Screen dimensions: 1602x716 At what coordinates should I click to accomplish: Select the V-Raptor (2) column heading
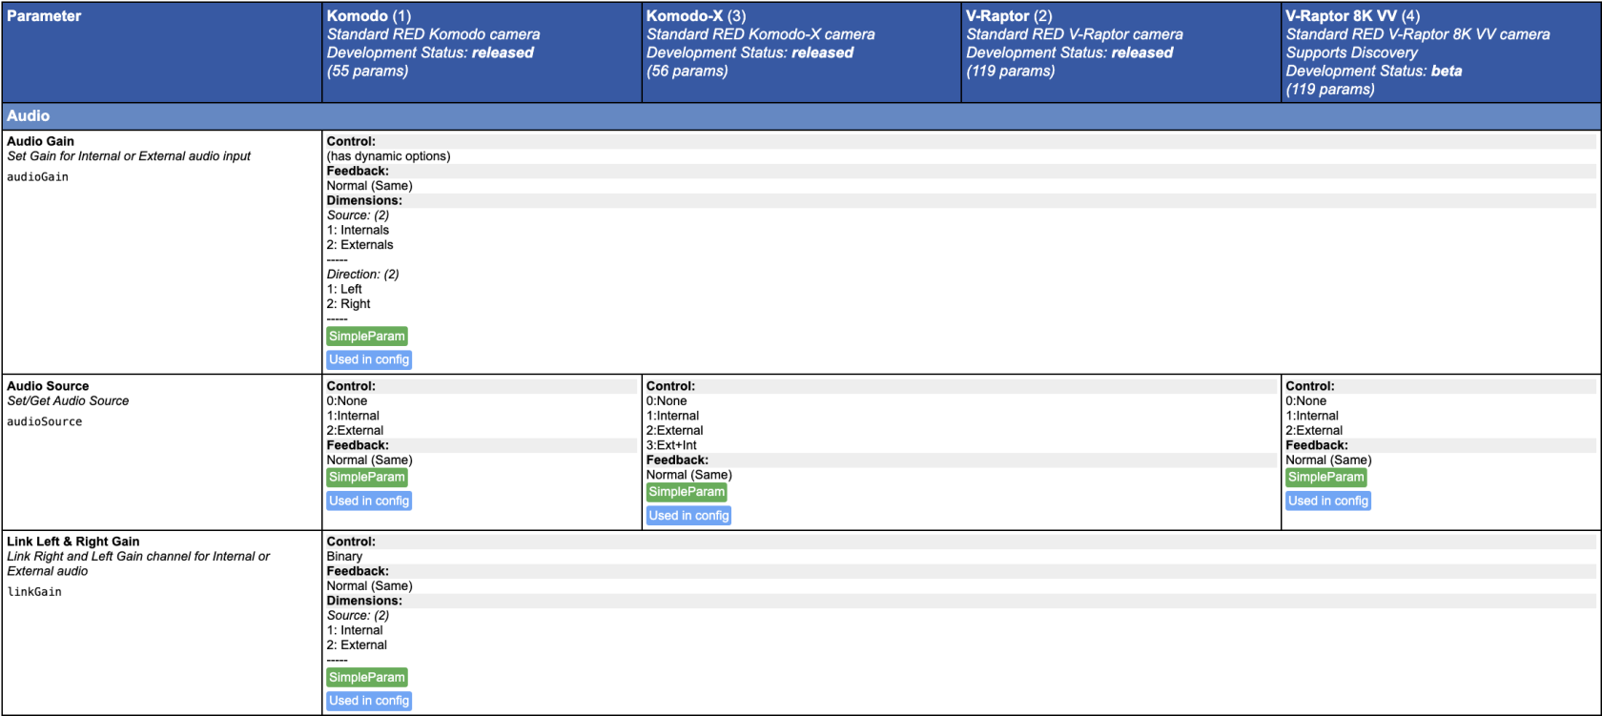pos(1009,16)
